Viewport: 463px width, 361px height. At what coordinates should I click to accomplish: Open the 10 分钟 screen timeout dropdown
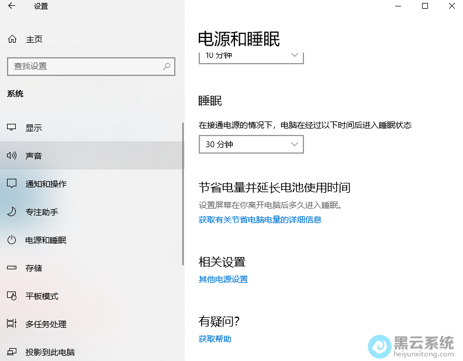coord(251,57)
